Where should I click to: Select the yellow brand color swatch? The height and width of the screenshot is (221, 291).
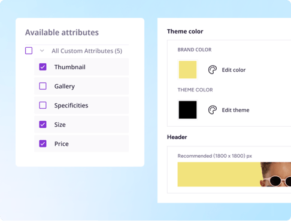pyautogui.click(x=187, y=70)
